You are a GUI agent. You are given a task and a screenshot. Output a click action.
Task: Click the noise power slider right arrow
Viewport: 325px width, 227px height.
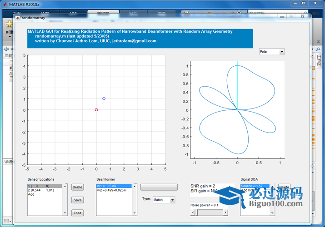coord(225,212)
